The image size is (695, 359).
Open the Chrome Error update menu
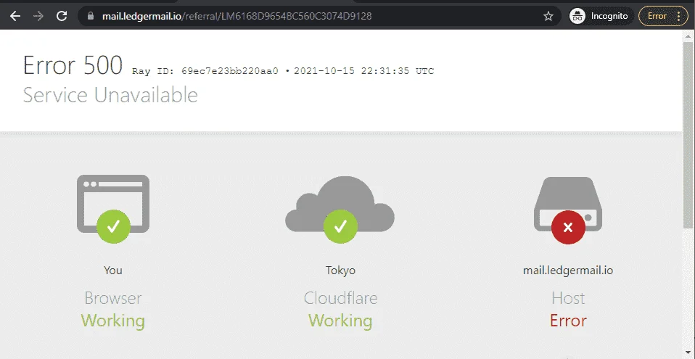tap(662, 17)
